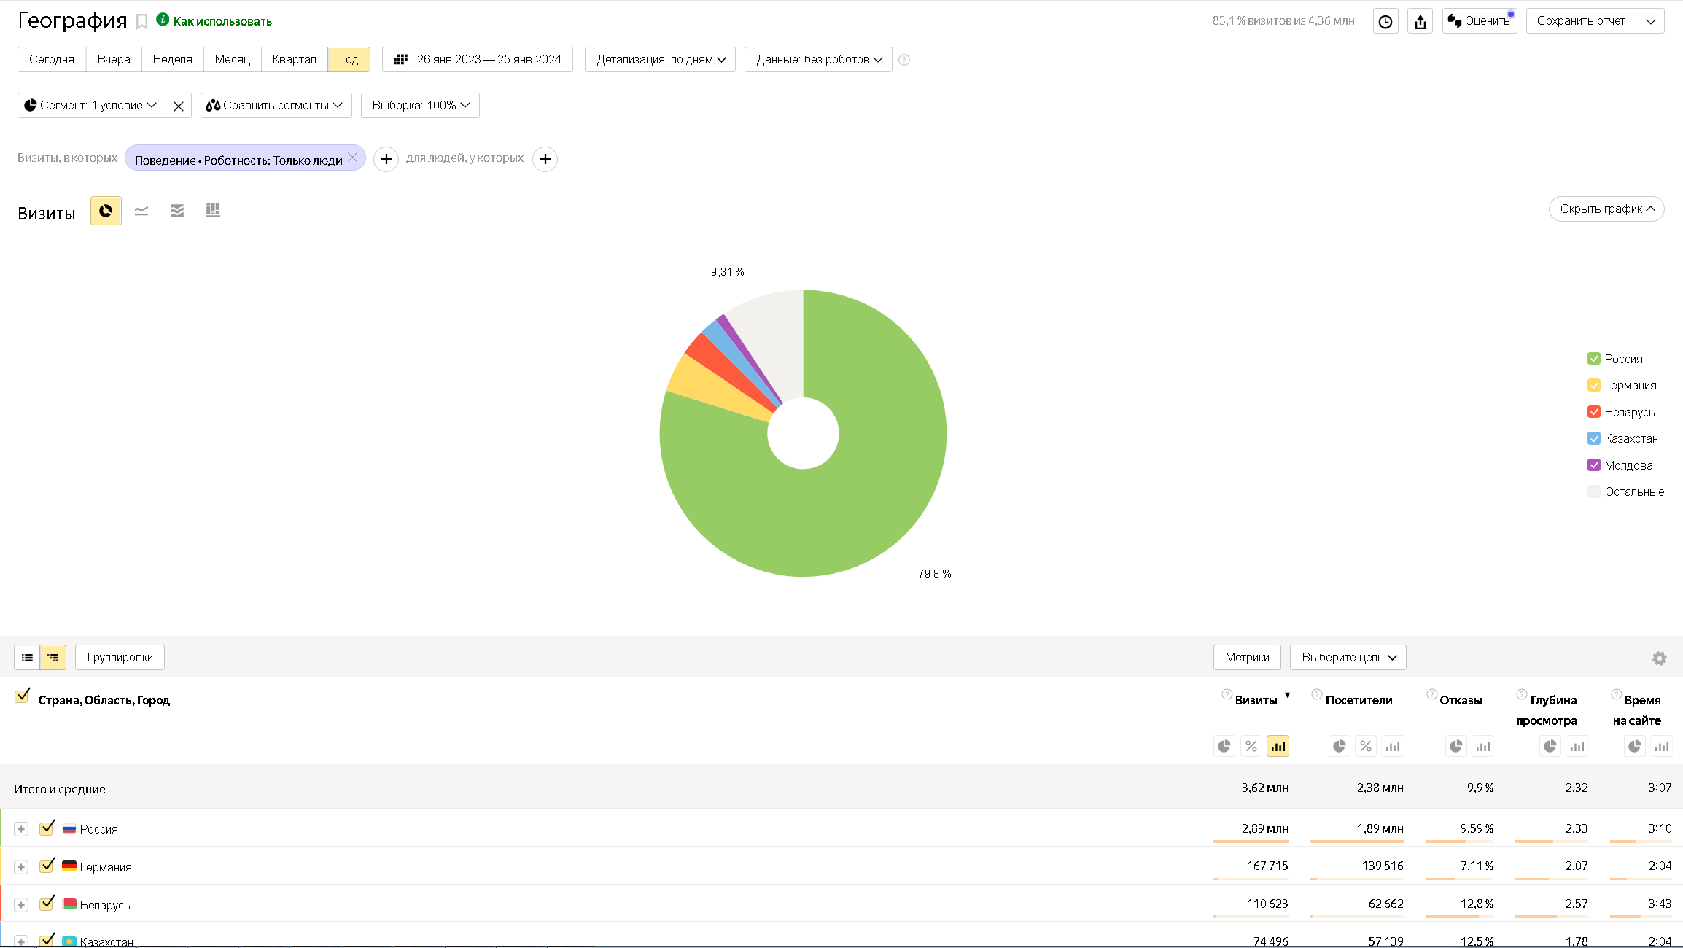This screenshot has height=948, width=1683.
Task: Switch to line chart view icon
Action: pyautogui.click(x=141, y=211)
